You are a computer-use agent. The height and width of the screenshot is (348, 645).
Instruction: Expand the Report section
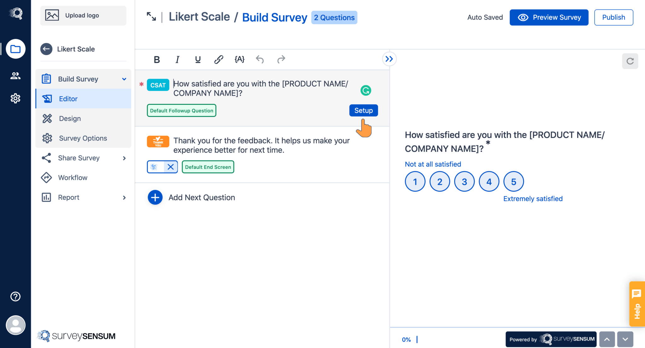[x=68, y=197]
